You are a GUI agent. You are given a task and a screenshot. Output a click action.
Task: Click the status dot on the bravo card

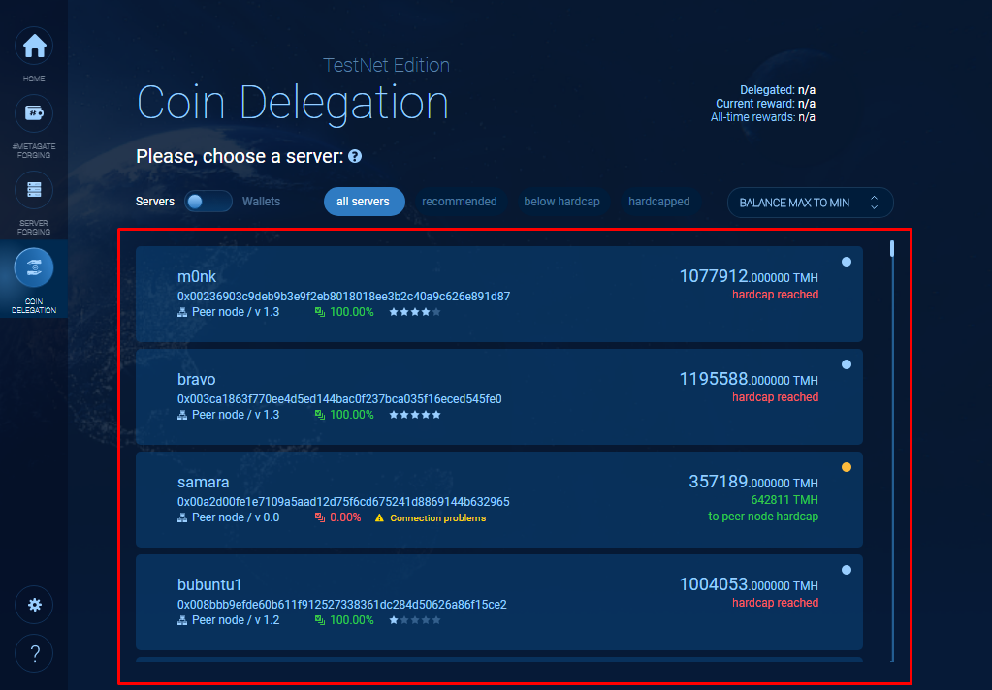(x=847, y=364)
